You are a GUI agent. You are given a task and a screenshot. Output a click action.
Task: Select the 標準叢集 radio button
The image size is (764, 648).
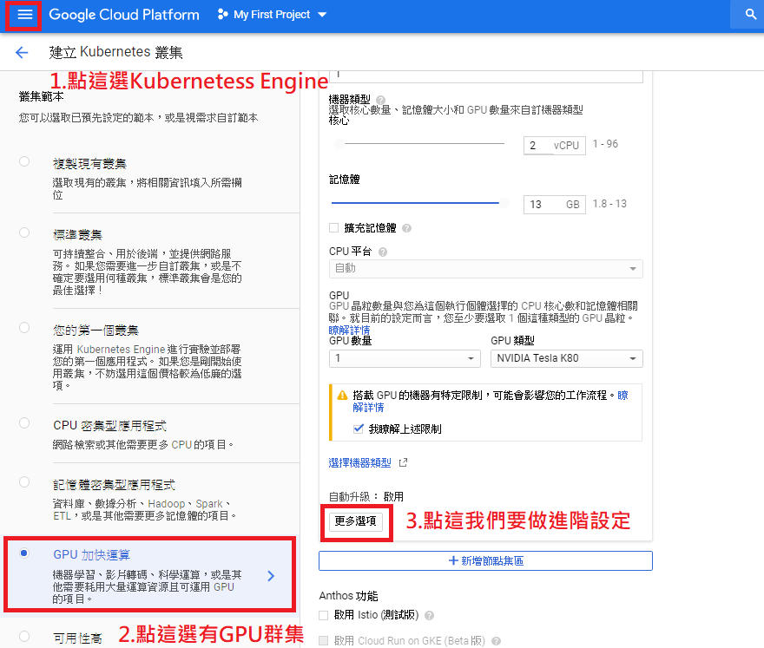pos(24,232)
